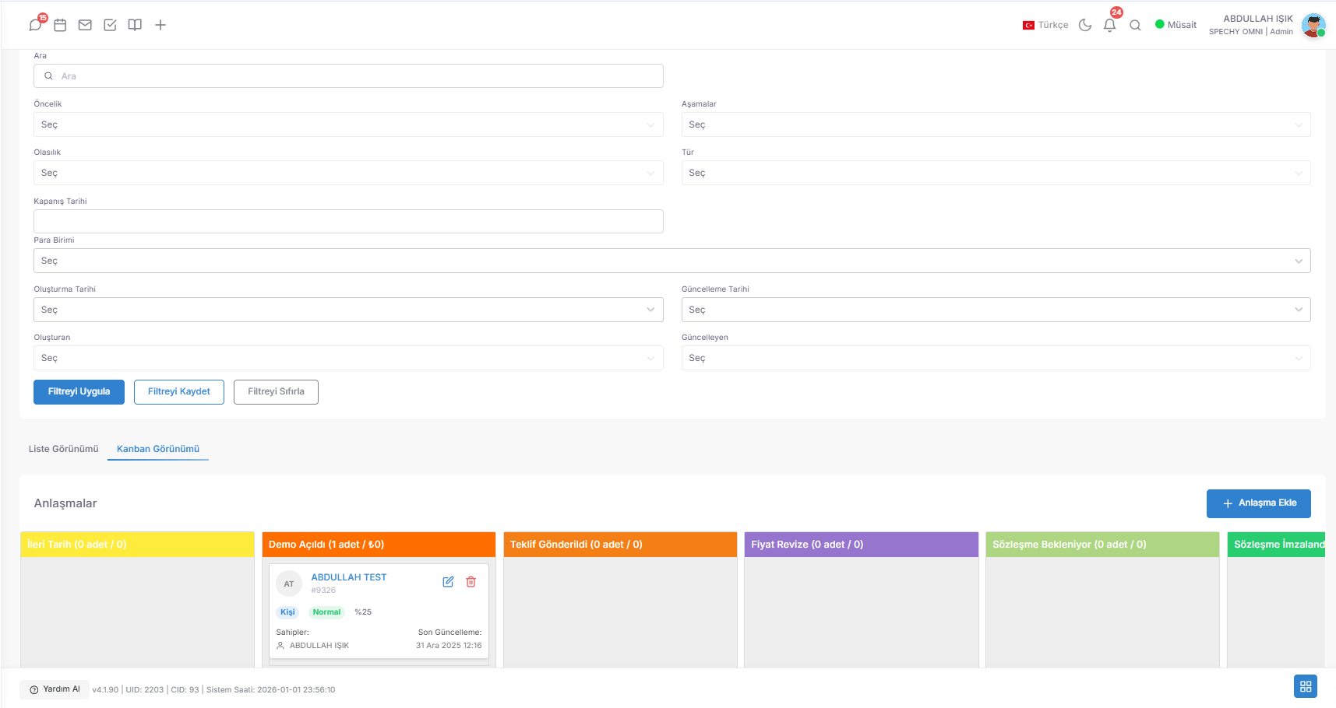Image resolution: width=1336 pixels, height=708 pixels.
Task: Click Anlaşma Ekle button
Action: [x=1259, y=503]
